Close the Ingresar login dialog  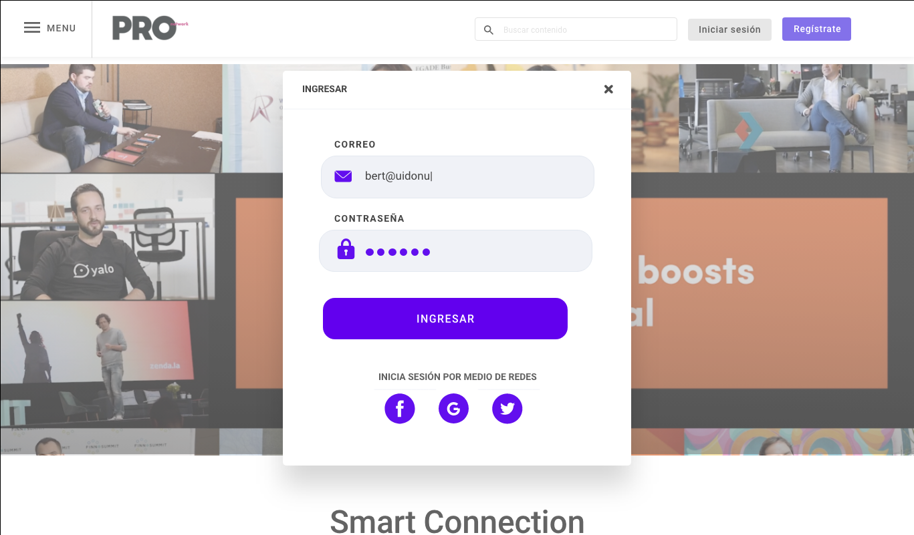click(608, 90)
